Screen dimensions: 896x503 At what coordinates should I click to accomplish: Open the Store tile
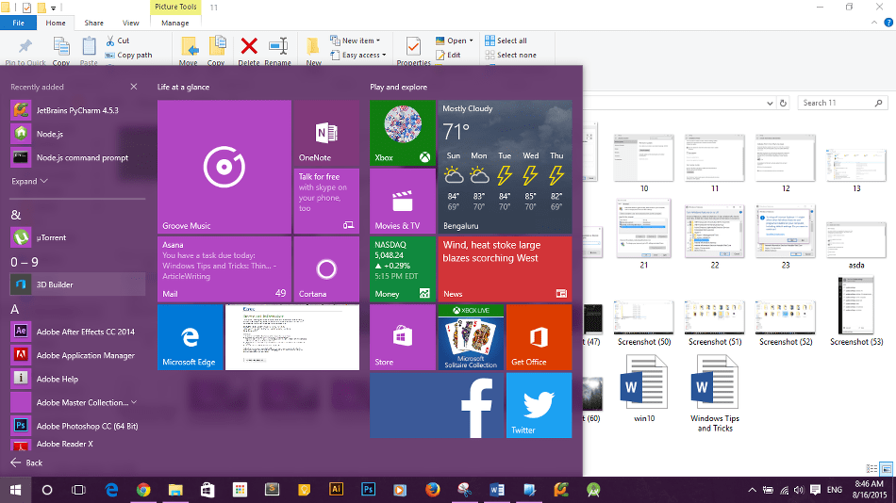[x=402, y=337]
